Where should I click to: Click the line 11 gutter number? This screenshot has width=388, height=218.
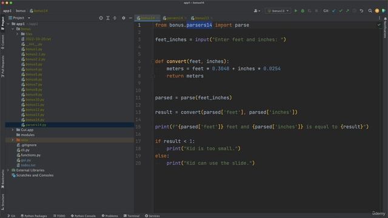[x=138, y=97]
